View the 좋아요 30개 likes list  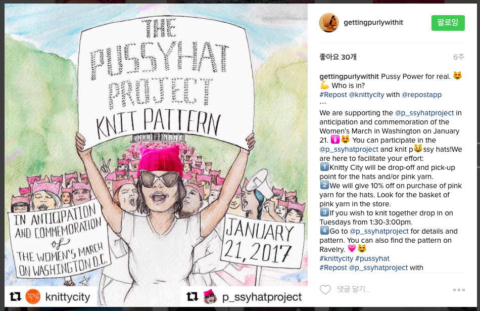click(338, 57)
